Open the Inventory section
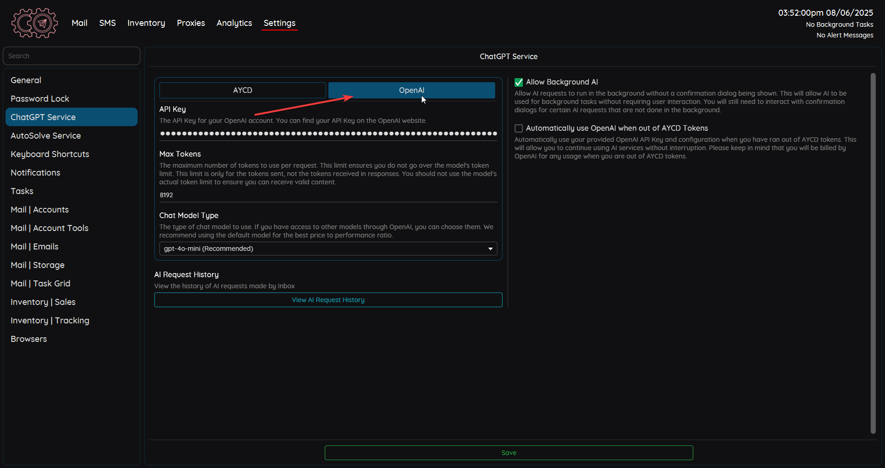The image size is (885, 468). pyautogui.click(x=146, y=23)
